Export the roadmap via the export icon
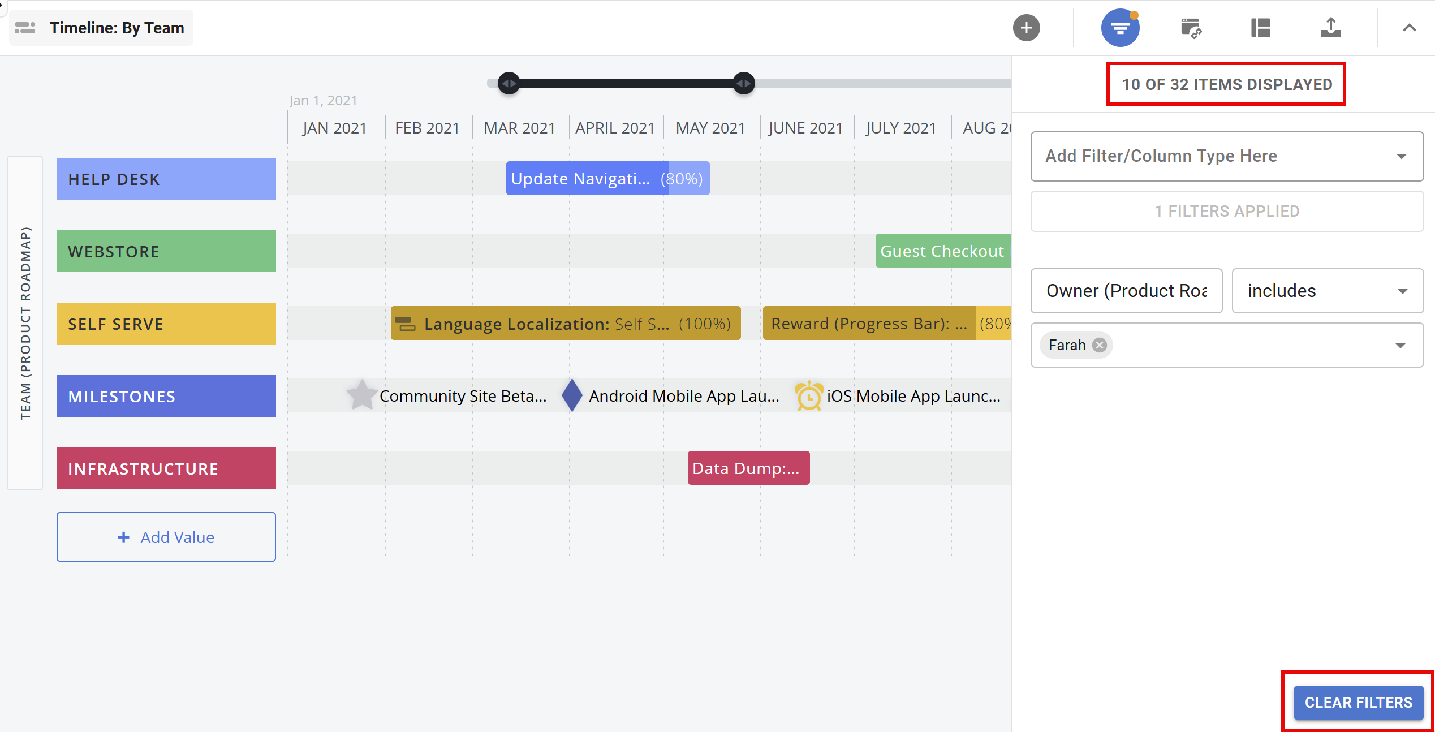This screenshot has width=1435, height=732. 1331,27
